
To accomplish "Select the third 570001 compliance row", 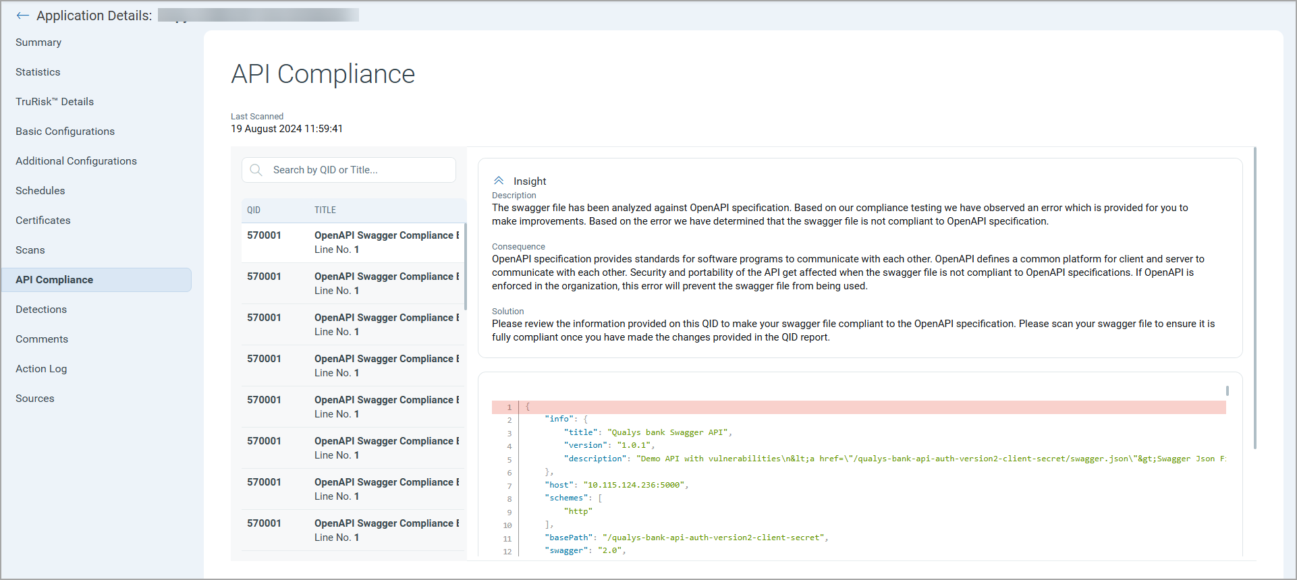I will click(352, 324).
